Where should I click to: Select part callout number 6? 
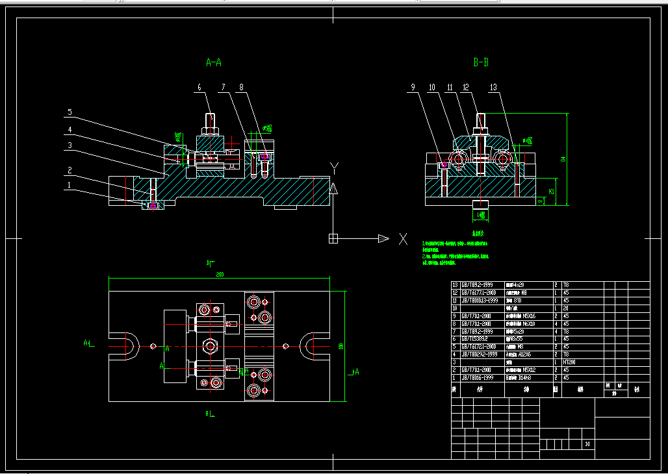199,87
